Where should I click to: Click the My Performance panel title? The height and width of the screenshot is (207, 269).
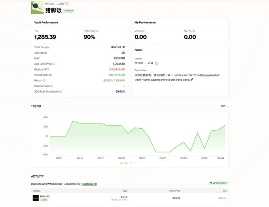tap(145, 23)
